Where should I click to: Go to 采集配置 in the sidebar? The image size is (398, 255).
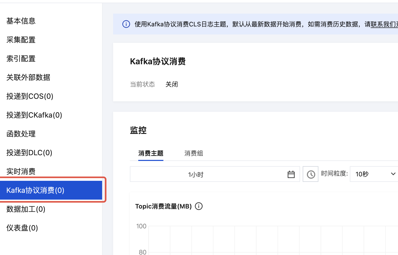[x=21, y=40]
